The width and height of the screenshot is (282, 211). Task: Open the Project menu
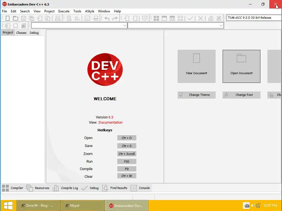[50, 11]
